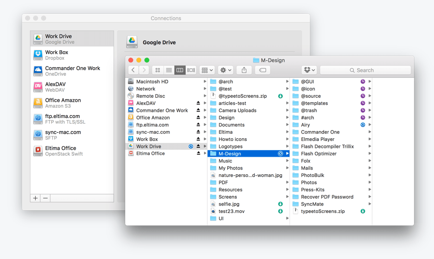Click the plus button to add connection
Screen dimensions: 434x259
point(36,198)
